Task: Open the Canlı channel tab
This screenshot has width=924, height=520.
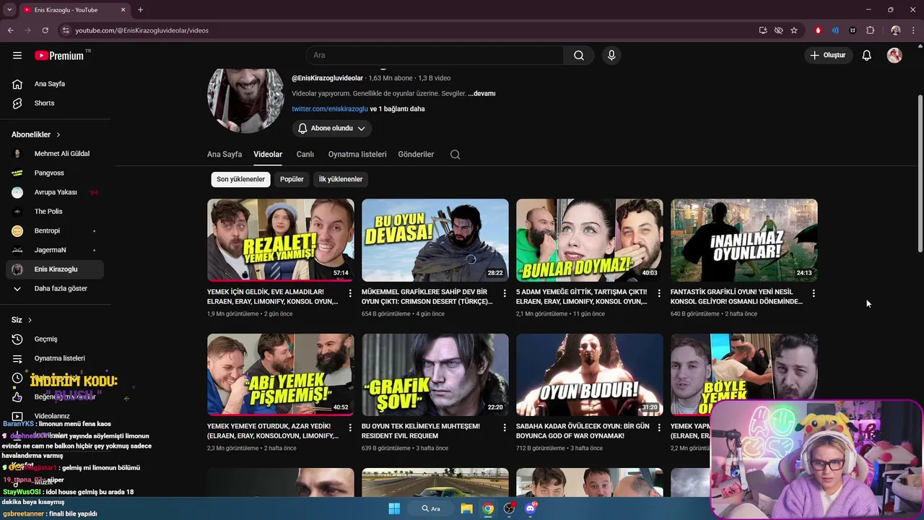Action: 305,155
